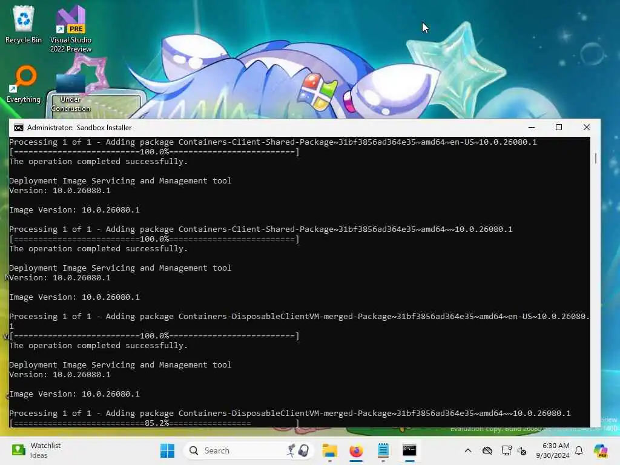This screenshot has width=620, height=465.
Task: Open Firefox from the taskbar
Action: (356, 450)
